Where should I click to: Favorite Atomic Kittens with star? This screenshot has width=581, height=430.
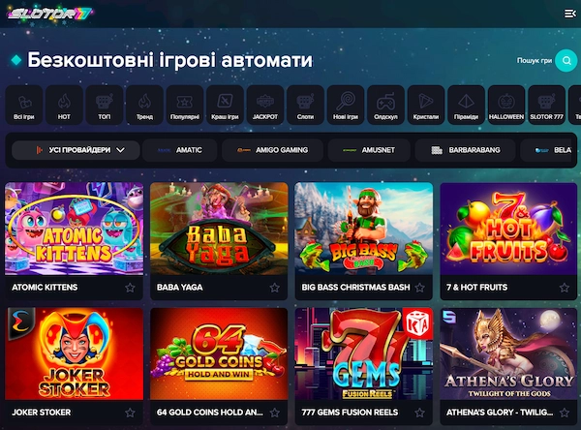pos(130,288)
